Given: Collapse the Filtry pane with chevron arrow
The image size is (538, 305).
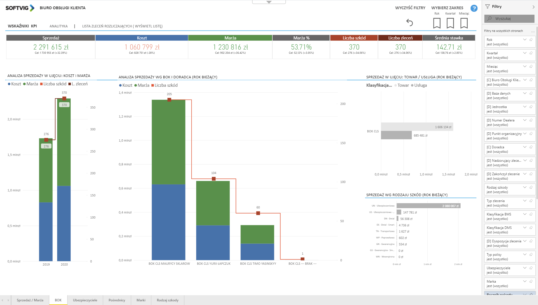Looking at the screenshot, I should coord(533,7).
